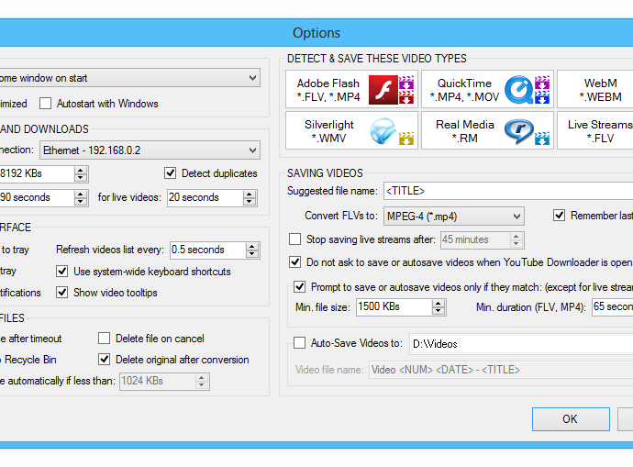The width and height of the screenshot is (633, 467).
Task: Click the Real Media logo icon
Action: coord(518,131)
